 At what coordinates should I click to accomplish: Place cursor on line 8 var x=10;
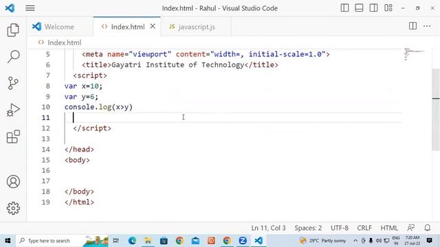click(x=83, y=86)
